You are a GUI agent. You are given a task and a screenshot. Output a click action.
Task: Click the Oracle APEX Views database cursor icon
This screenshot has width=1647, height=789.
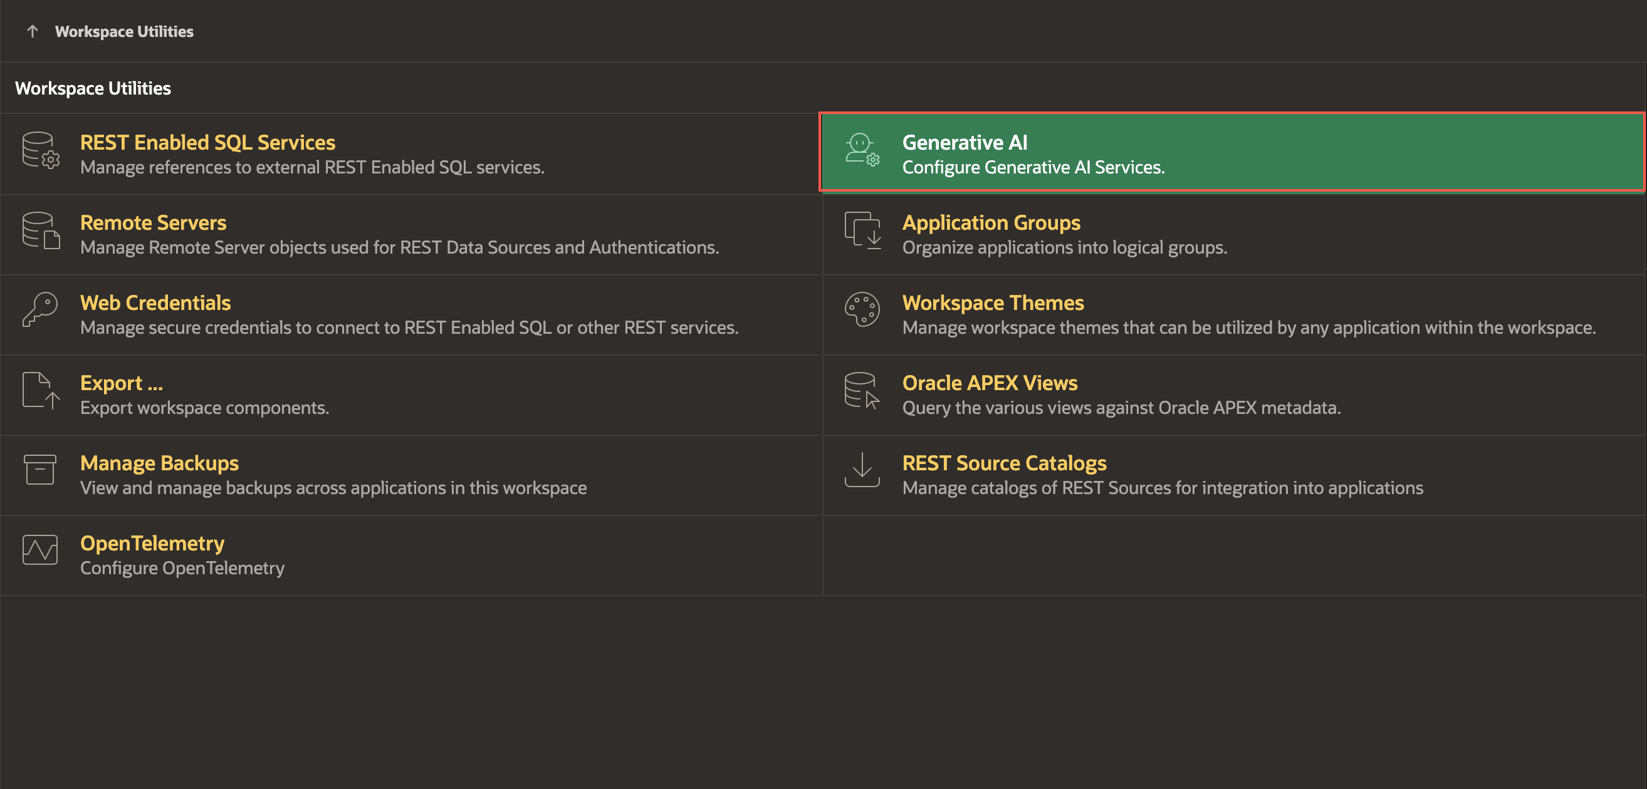(862, 391)
